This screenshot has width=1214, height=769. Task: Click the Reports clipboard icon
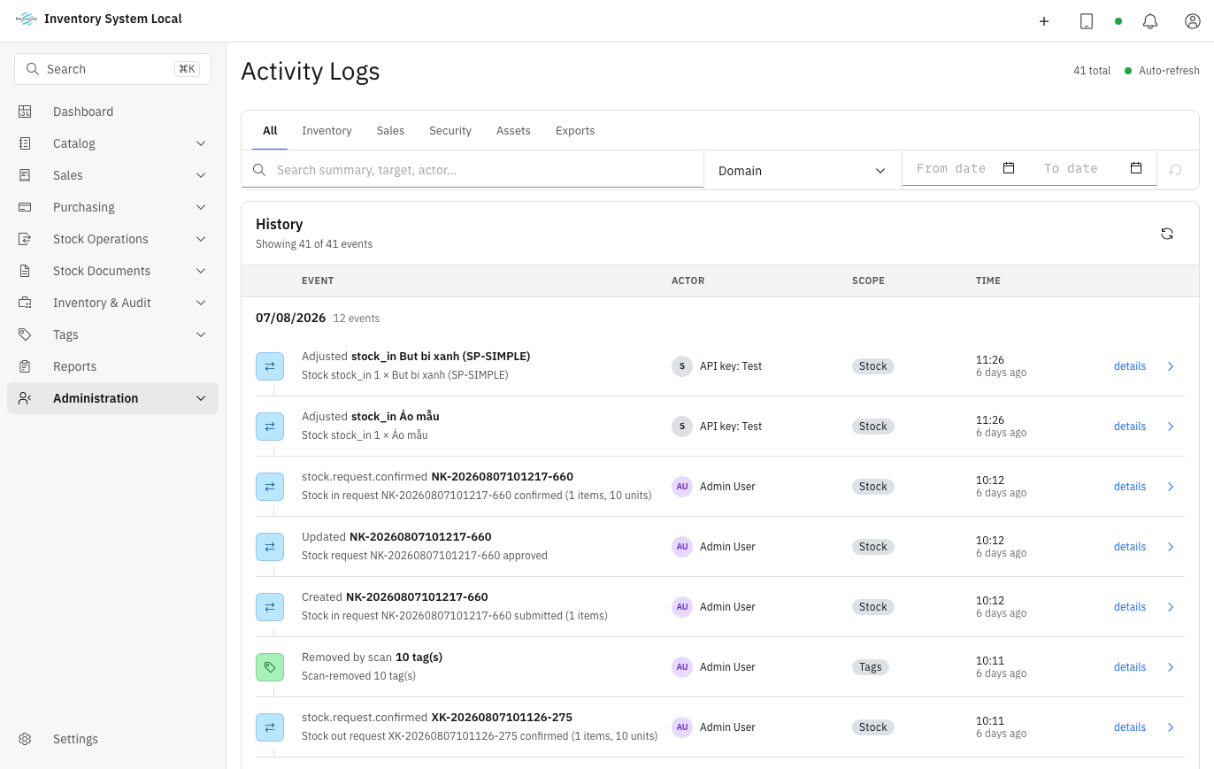[25, 366]
